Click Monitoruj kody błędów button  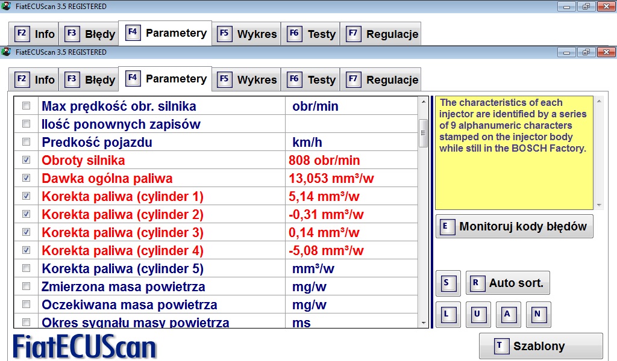(x=515, y=226)
